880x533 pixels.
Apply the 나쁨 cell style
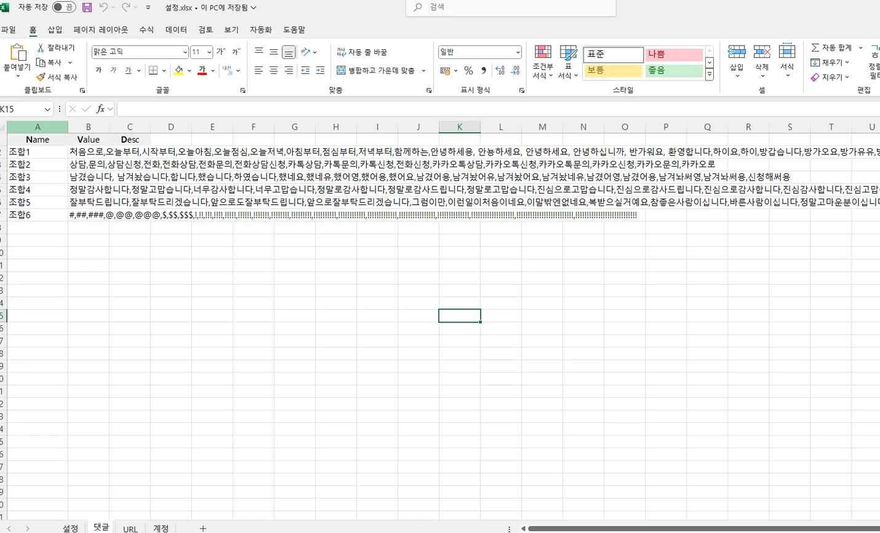[x=674, y=54]
